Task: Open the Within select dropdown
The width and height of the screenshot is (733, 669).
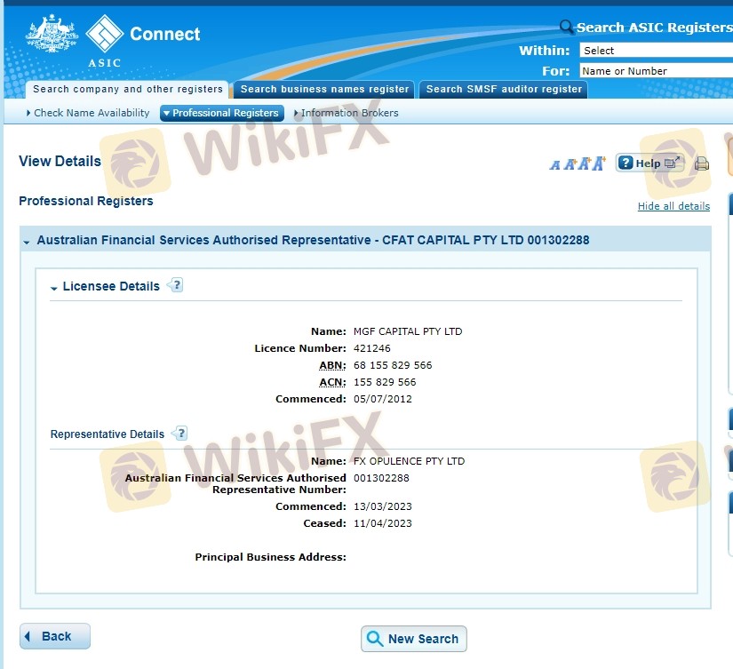Action: coord(656,51)
